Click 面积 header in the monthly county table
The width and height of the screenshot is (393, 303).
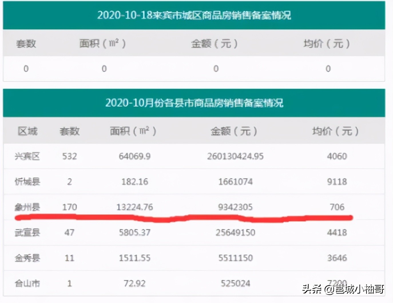133,131
